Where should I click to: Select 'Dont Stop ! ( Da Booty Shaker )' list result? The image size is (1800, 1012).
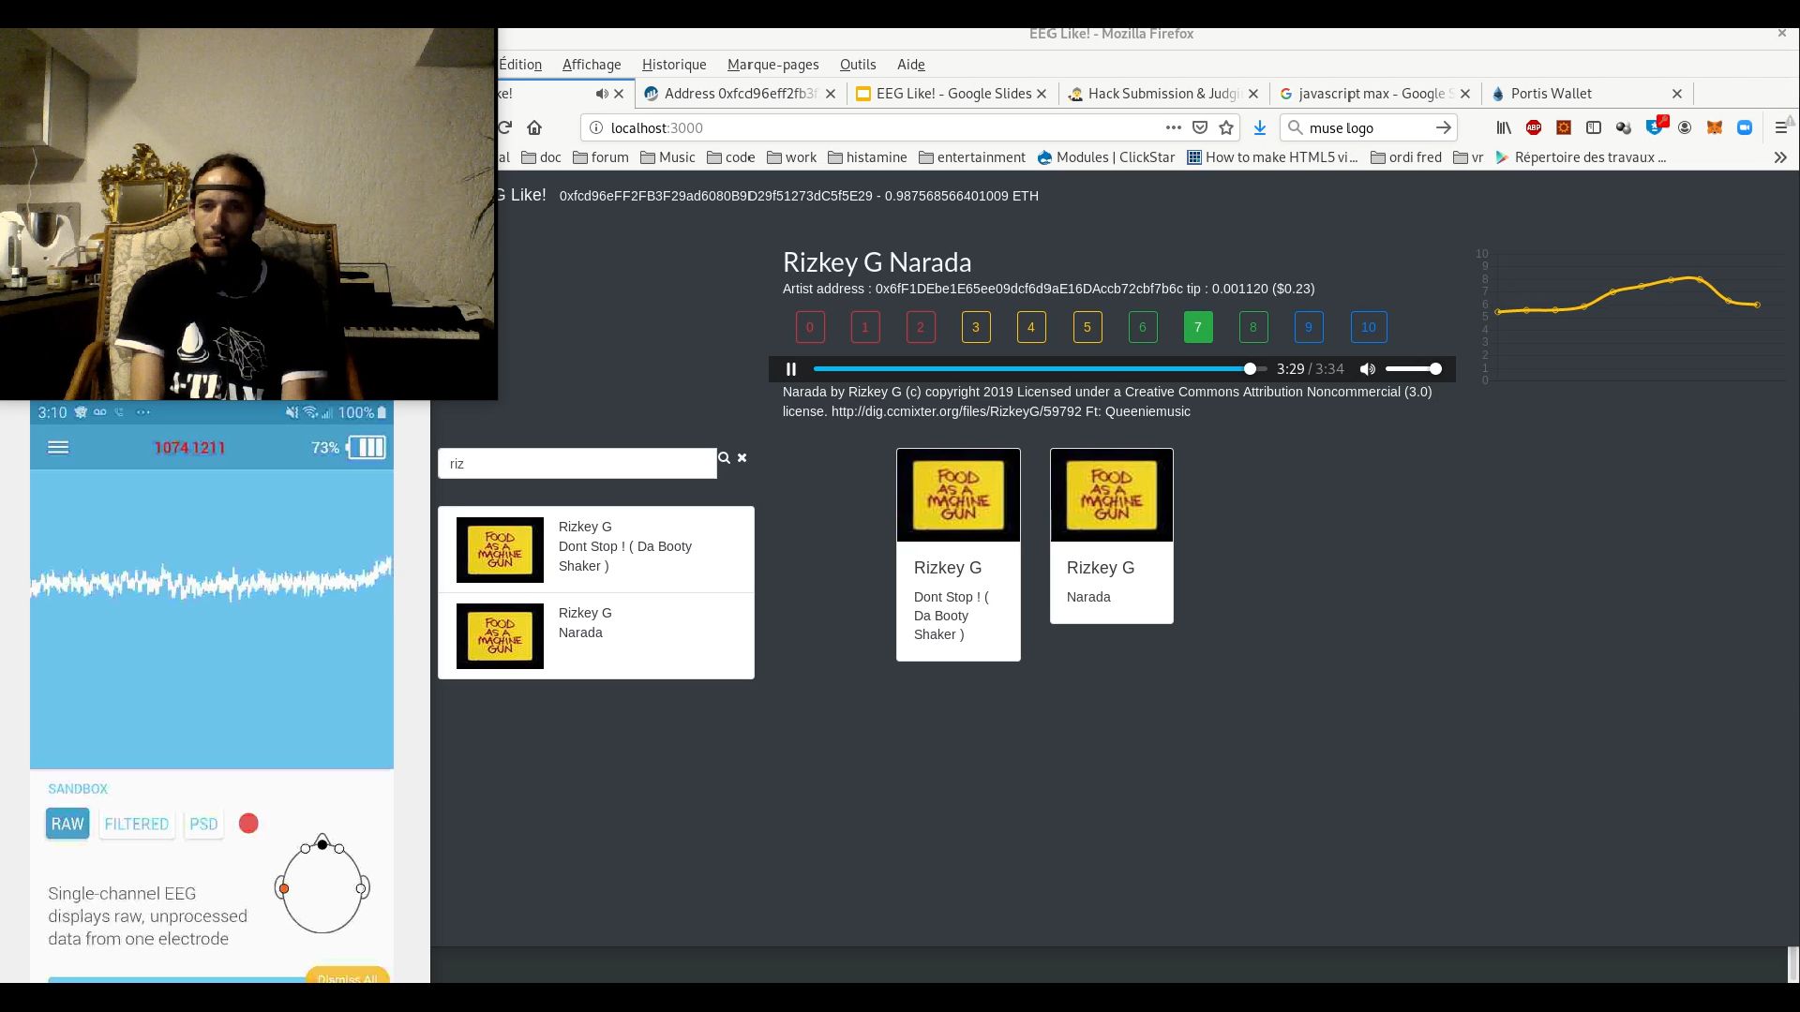coord(596,550)
